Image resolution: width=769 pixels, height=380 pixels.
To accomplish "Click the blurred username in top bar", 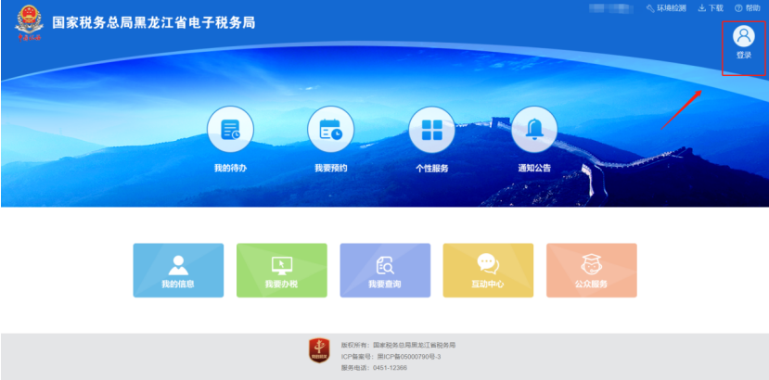I will pos(612,8).
